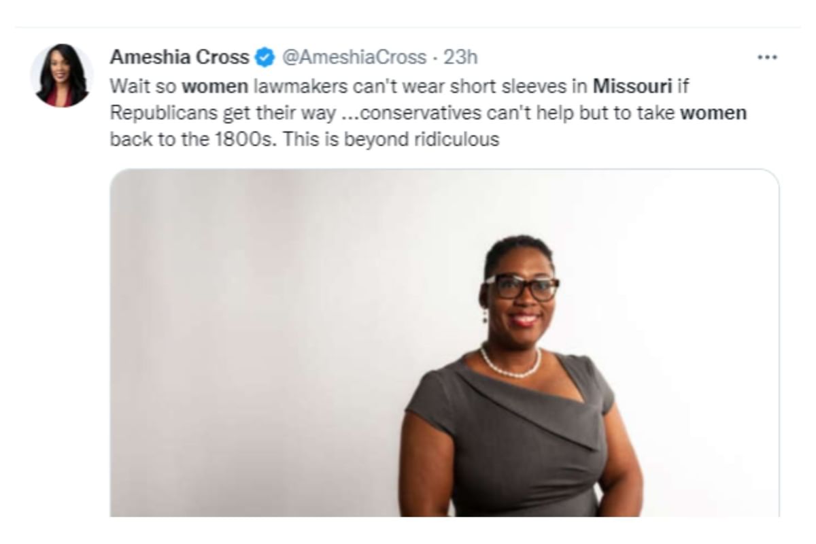
Task: Click the sentence 'This is beyond ridiculous'
Action: 391,140
